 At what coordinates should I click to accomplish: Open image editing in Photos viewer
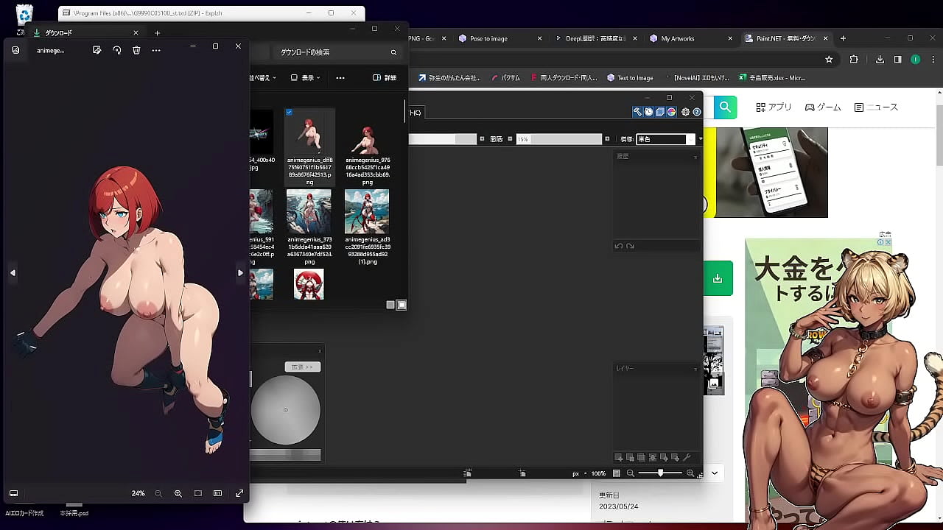pyautogui.click(x=97, y=50)
